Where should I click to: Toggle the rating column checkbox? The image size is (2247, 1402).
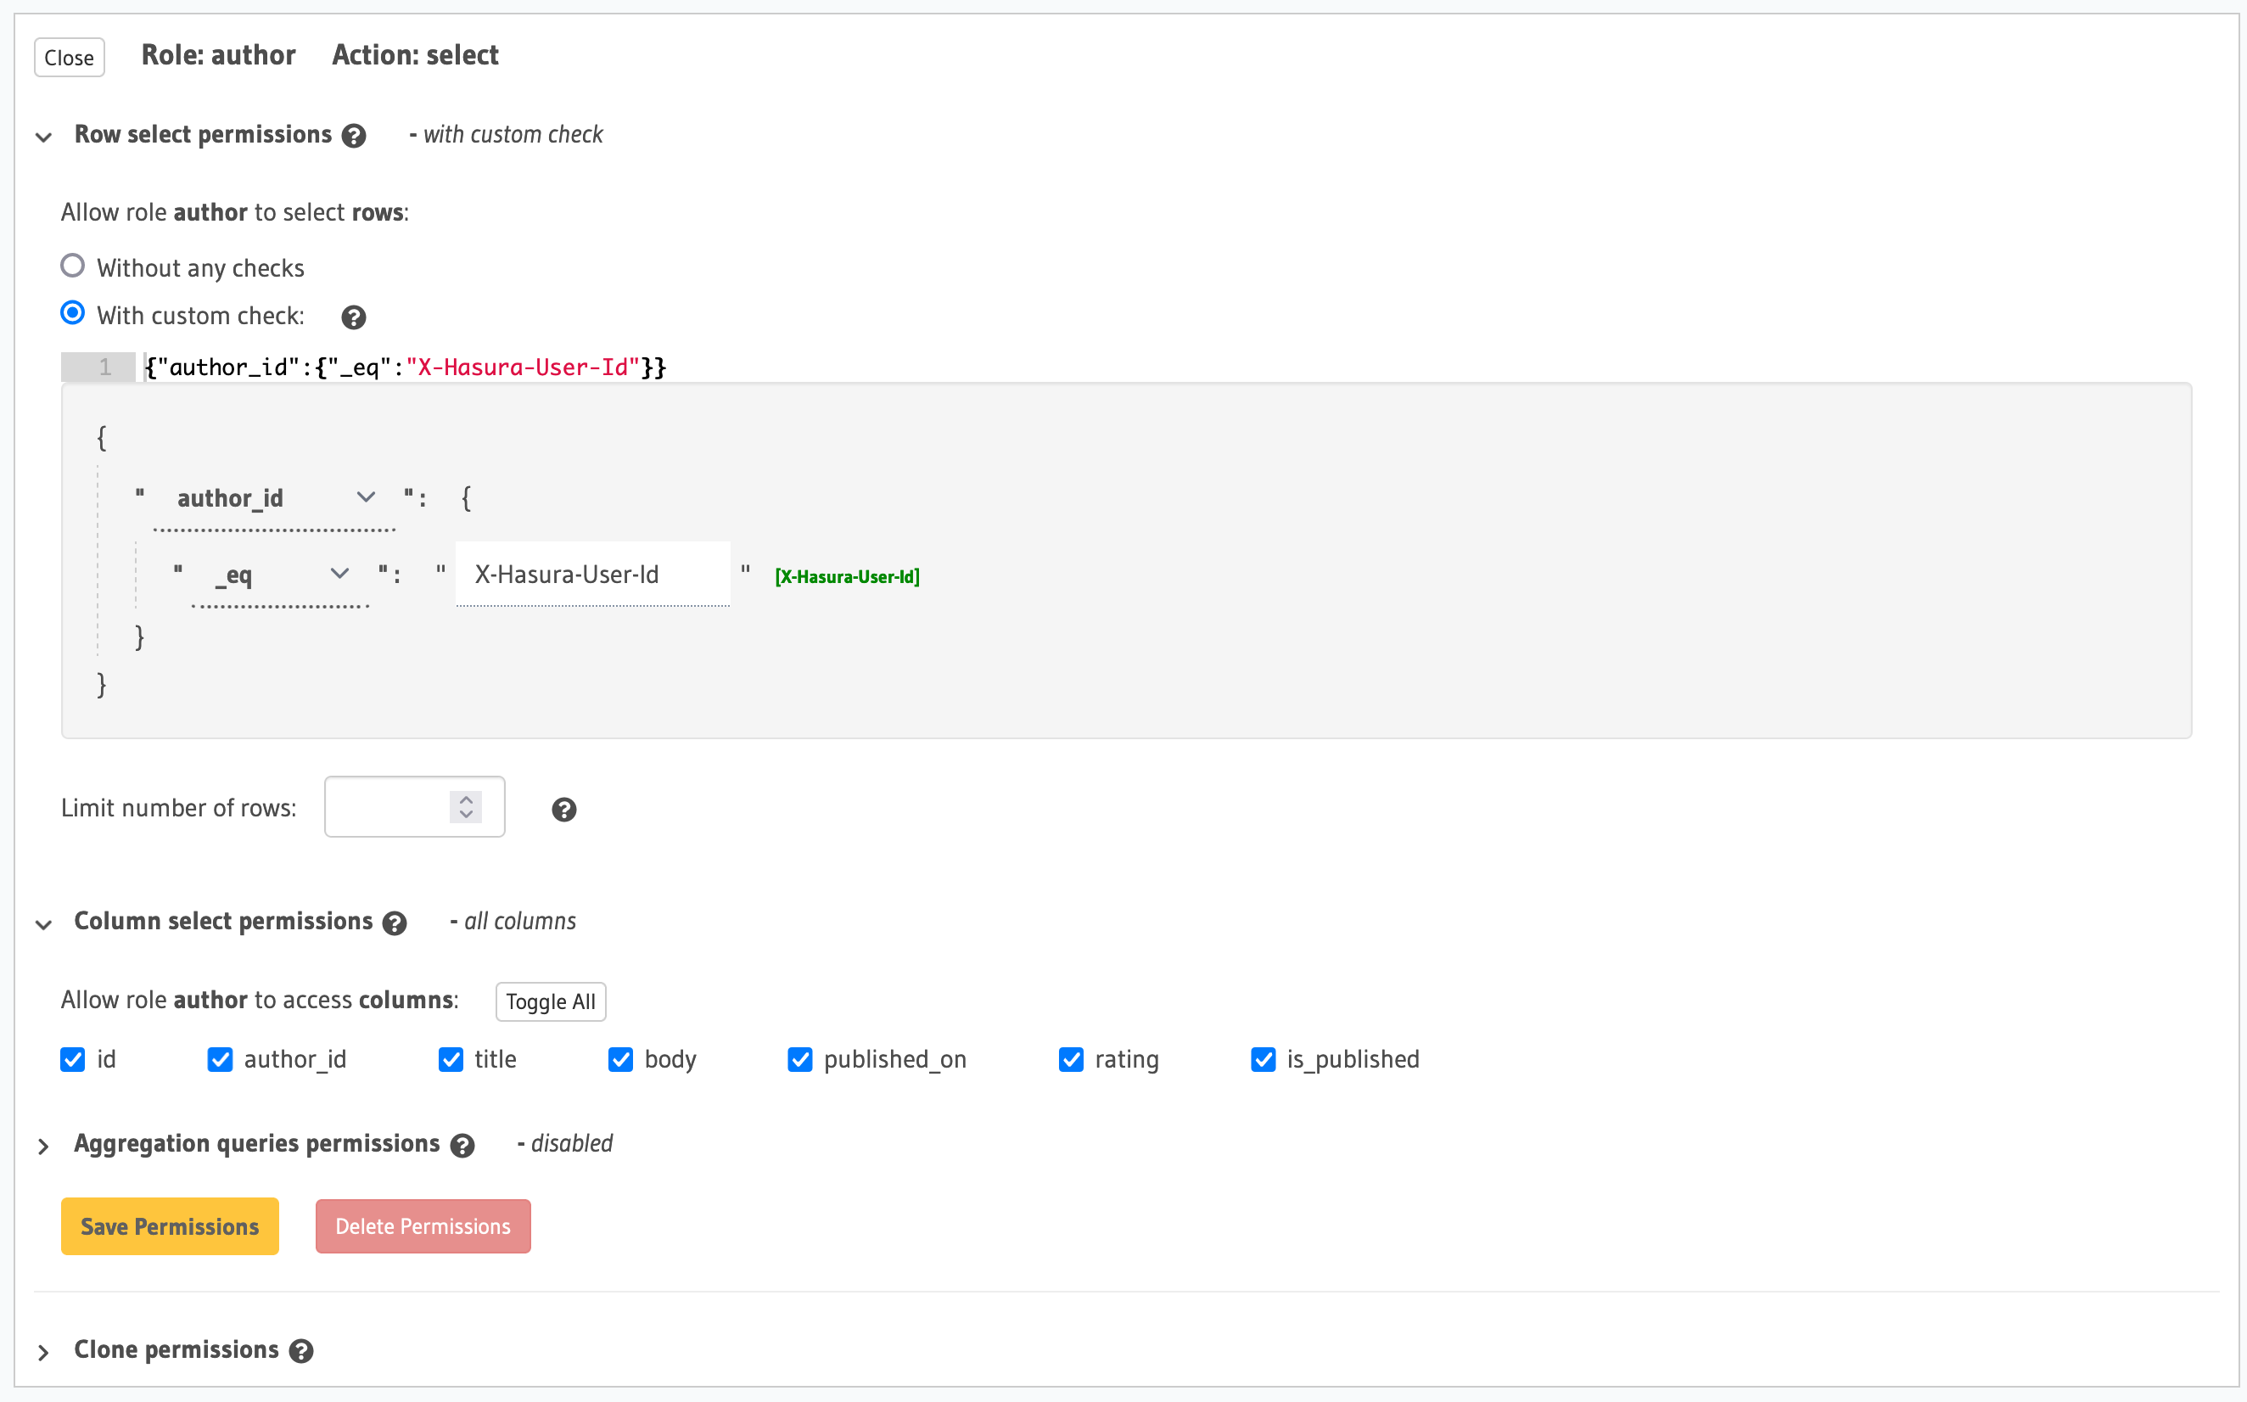pos(1071,1059)
